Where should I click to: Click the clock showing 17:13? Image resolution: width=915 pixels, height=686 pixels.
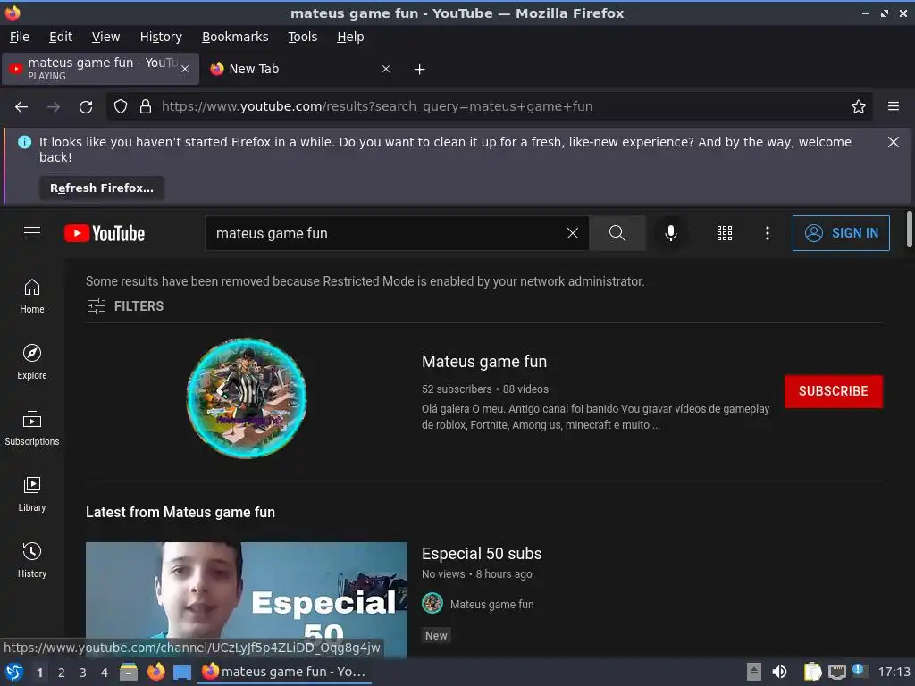click(x=894, y=672)
